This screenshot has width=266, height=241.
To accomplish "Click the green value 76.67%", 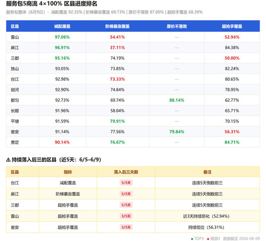I will point(118,142).
